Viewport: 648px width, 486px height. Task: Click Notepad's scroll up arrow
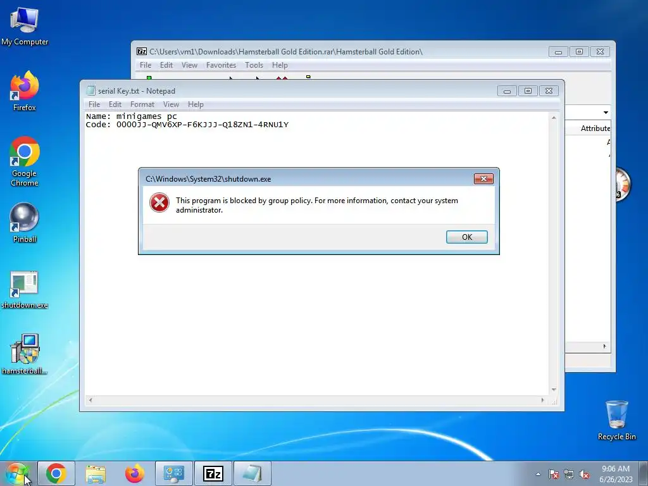tap(554, 118)
